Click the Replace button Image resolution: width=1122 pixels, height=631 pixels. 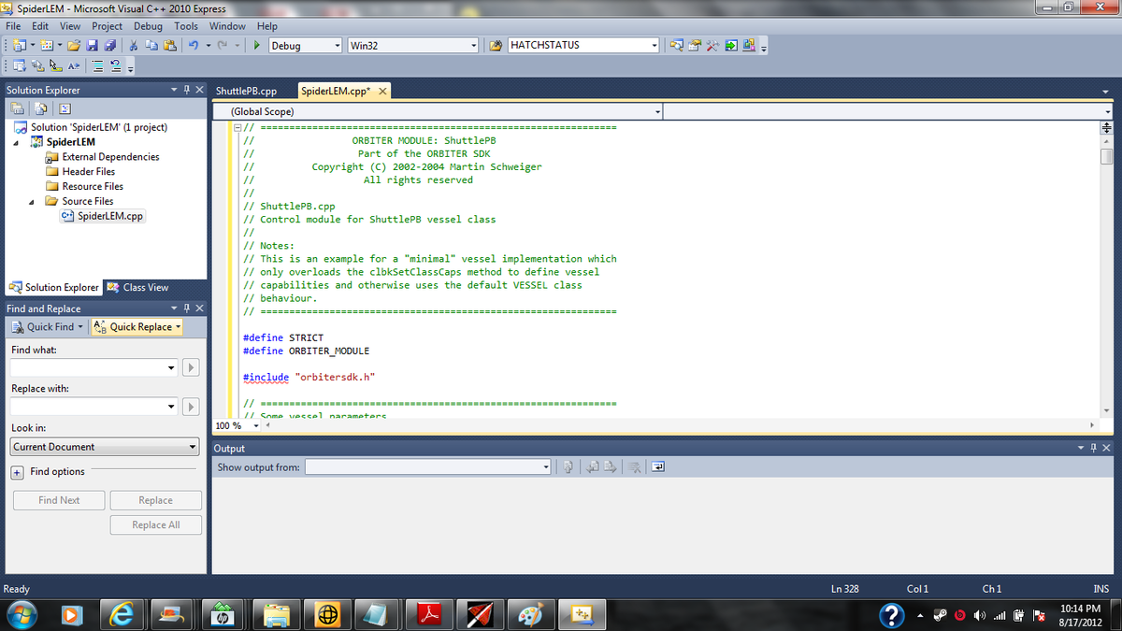155,500
